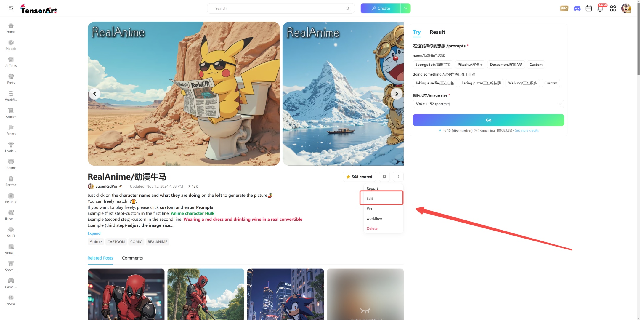
Task: Select Eating pizza action option
Action: click(481, 83)
